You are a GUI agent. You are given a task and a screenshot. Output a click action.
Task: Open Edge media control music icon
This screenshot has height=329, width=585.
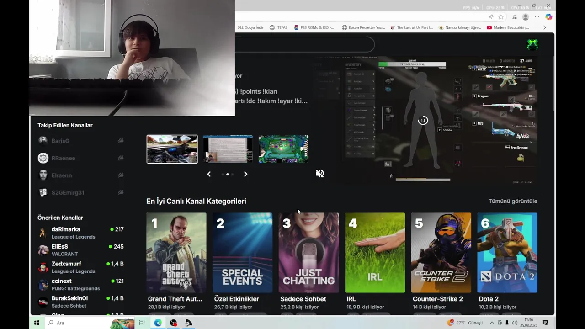pyautogui.click(x=515, y=17)
